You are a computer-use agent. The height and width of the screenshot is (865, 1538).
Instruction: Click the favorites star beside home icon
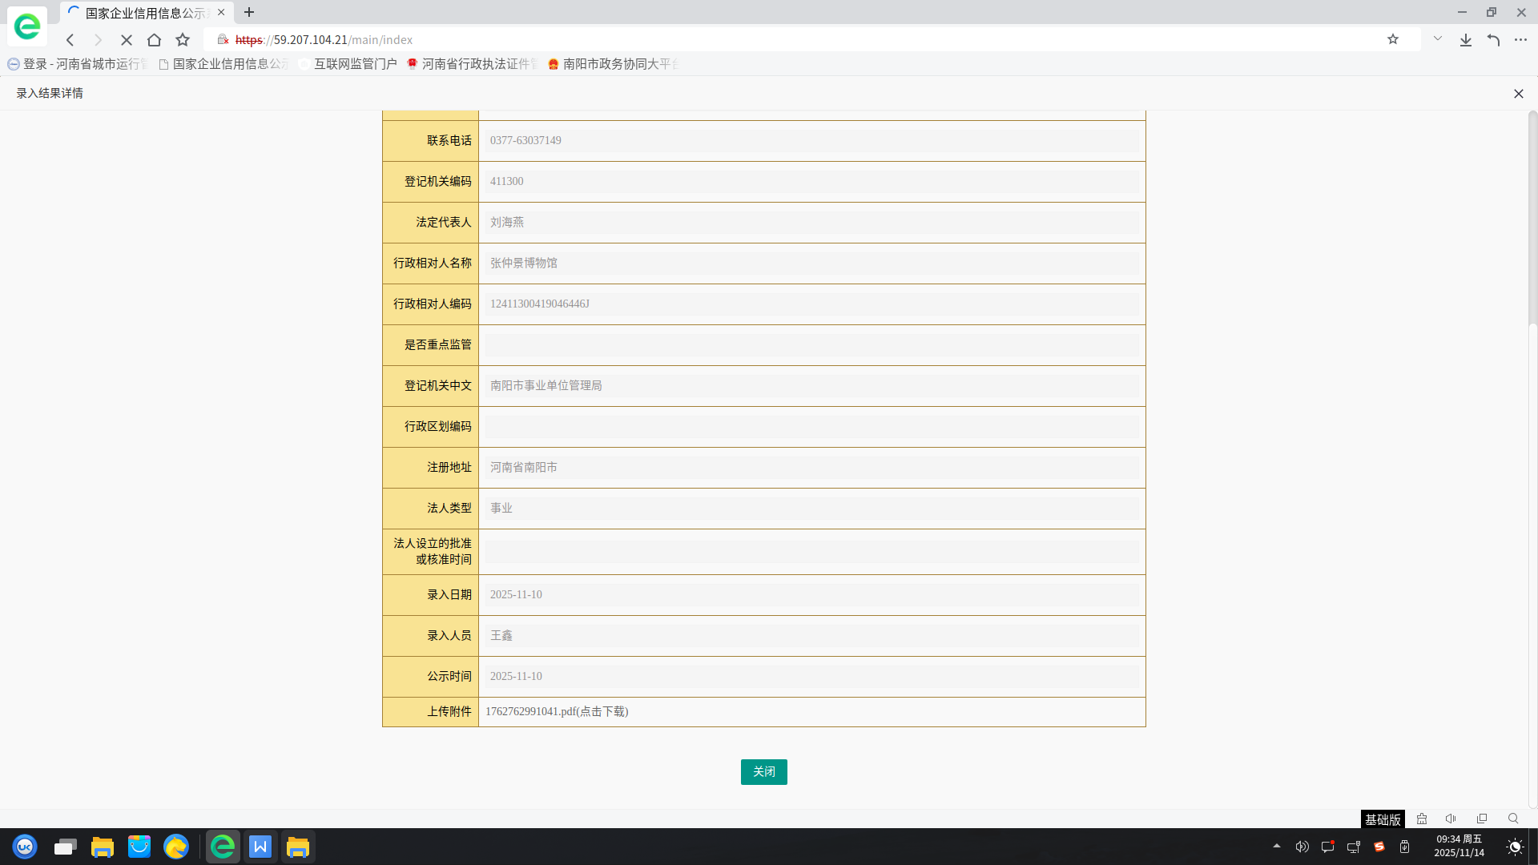pos(183,40)
